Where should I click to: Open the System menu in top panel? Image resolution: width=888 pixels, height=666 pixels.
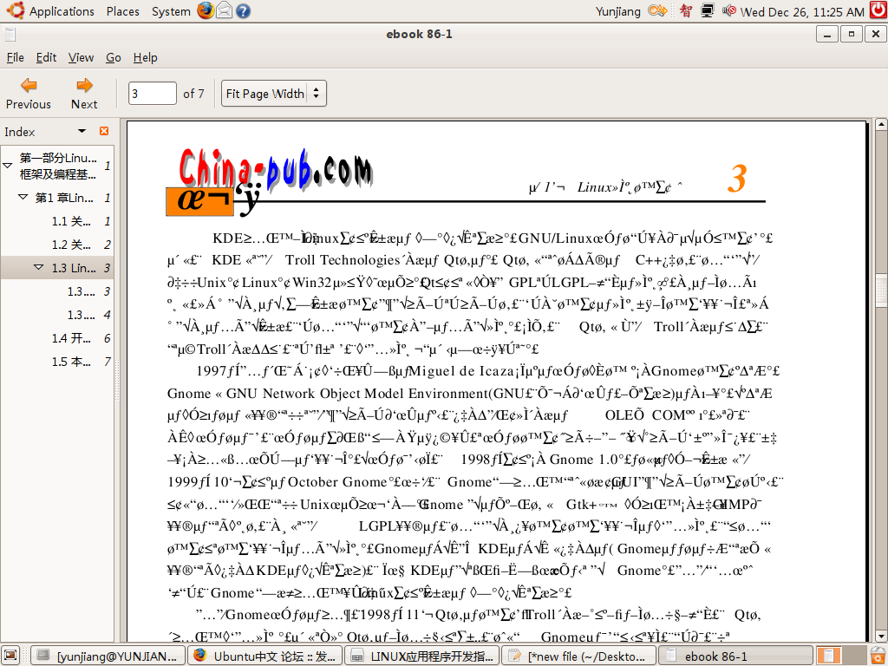click(171, 10)
